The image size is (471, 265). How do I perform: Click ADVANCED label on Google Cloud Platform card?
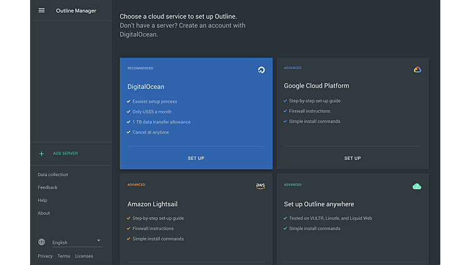(292, 68)
